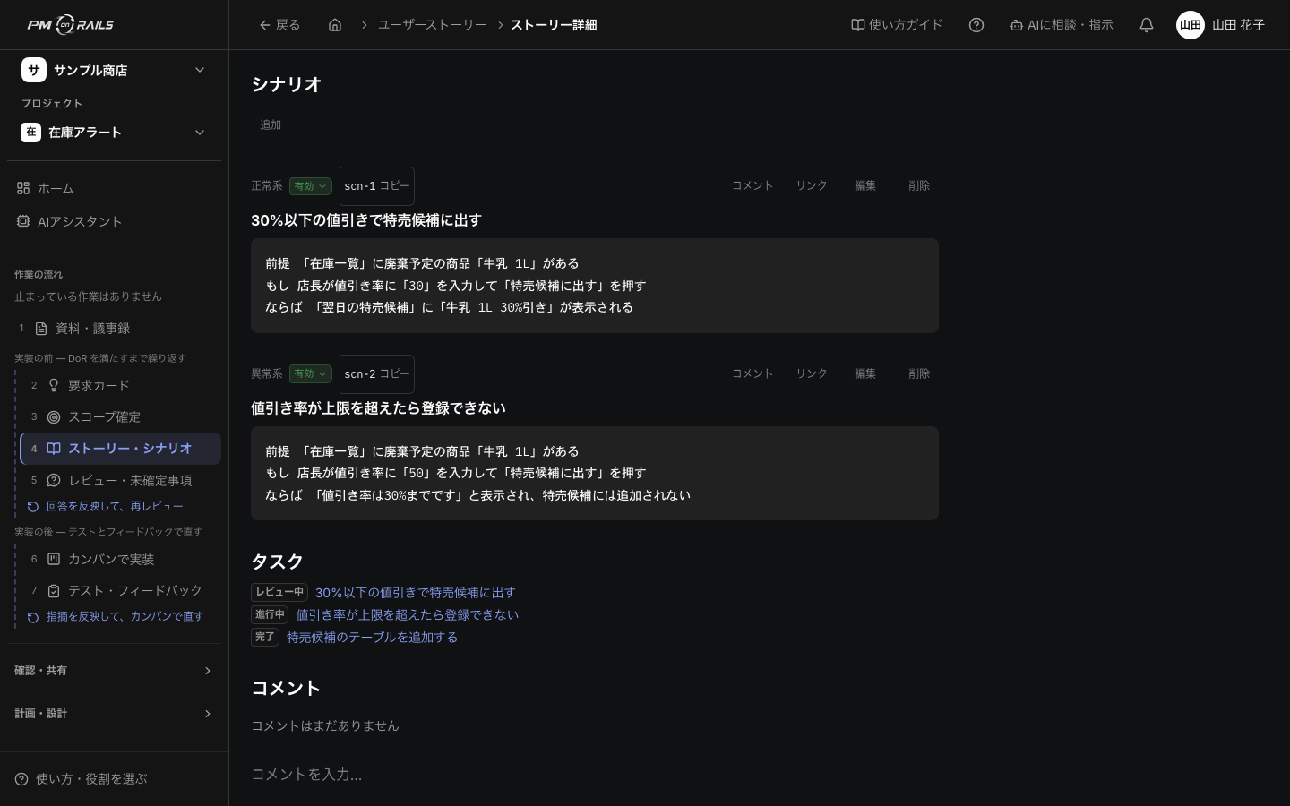The height and width of the screenshot is (806, 1290).
Task: Edit the scn-2 scenario with 編集
Action: [865, 374]
